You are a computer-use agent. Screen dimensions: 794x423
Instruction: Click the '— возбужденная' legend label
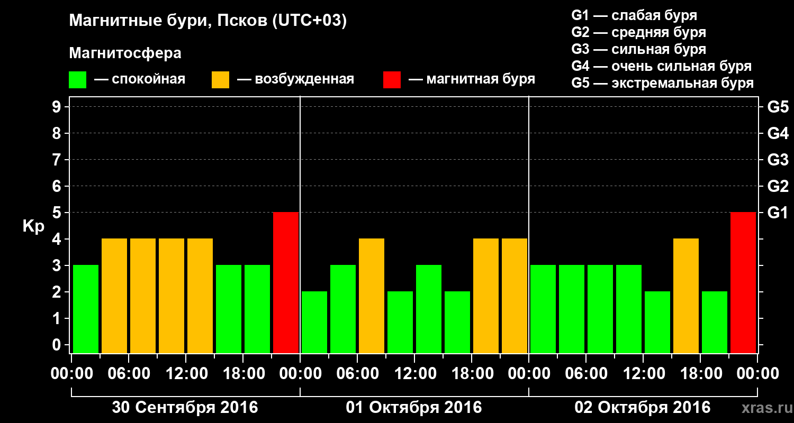(x=295, y=80)
